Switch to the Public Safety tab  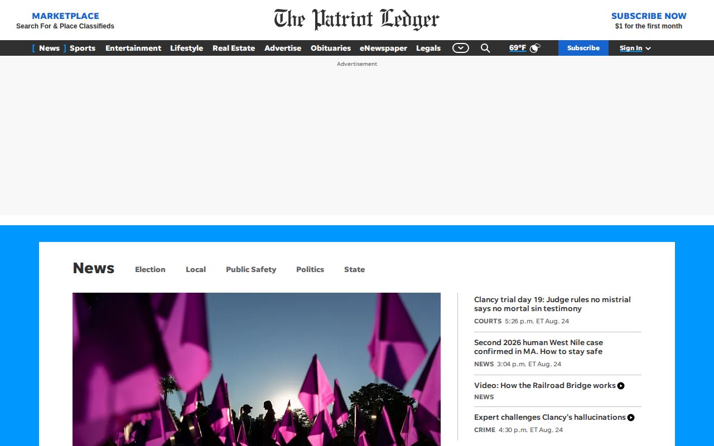coord(251,269)
